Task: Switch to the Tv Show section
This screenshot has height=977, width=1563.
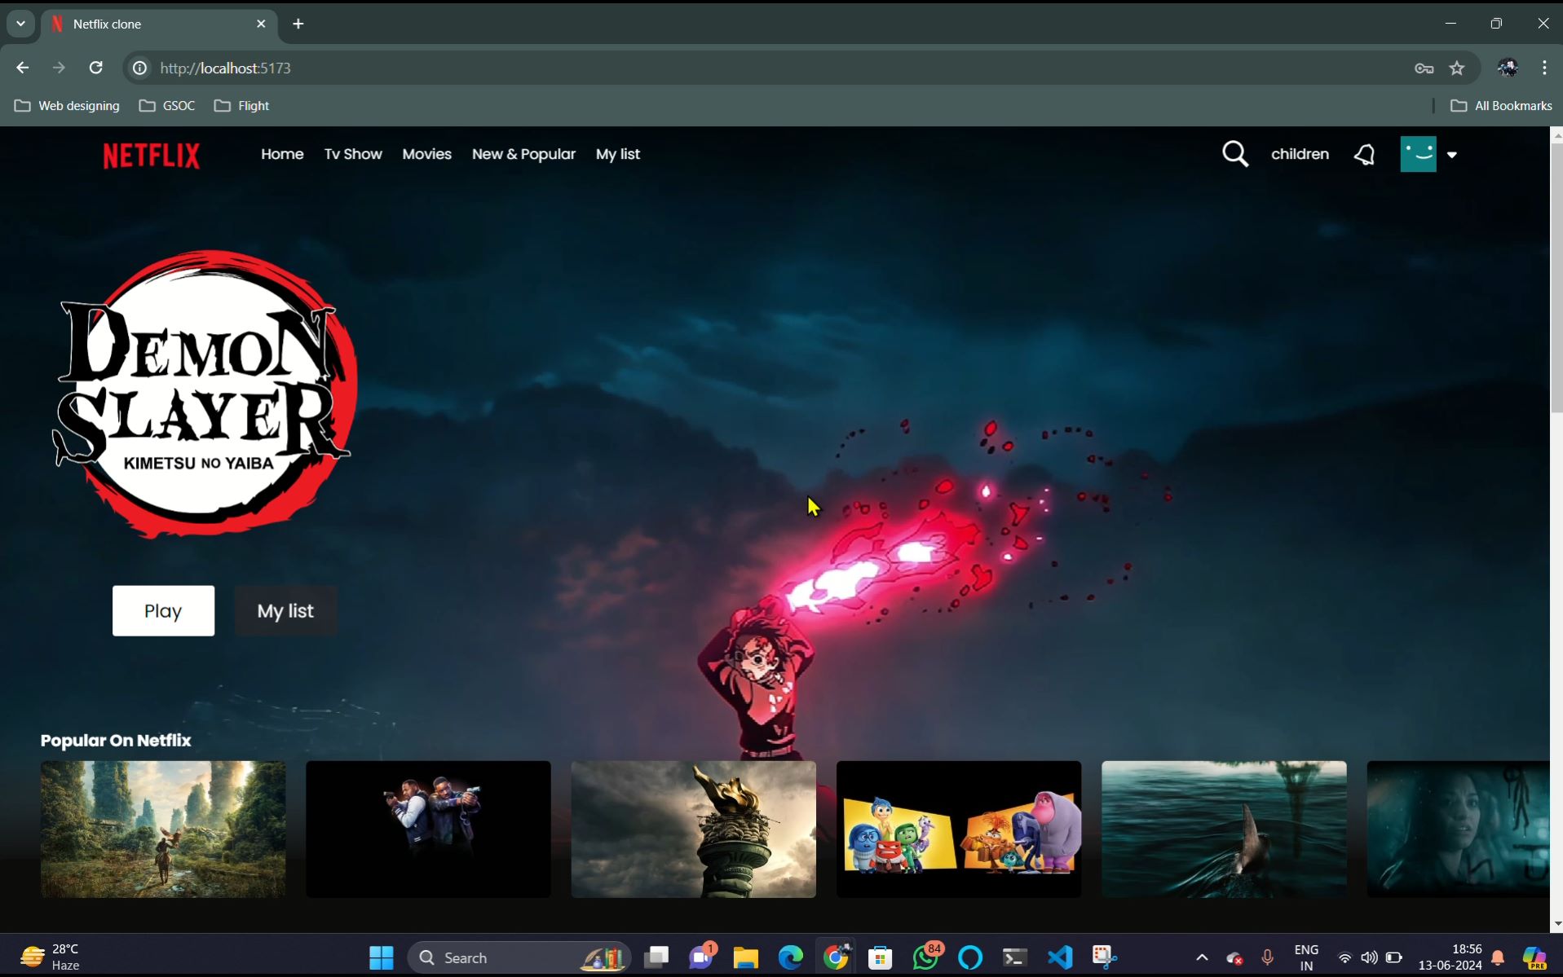Action: click(352, 154)
